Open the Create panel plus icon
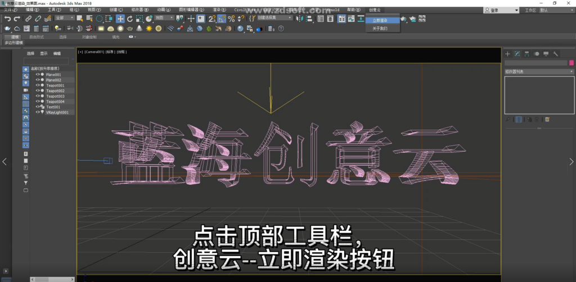This screenshot has width=576, height=282. click(508, 54)
